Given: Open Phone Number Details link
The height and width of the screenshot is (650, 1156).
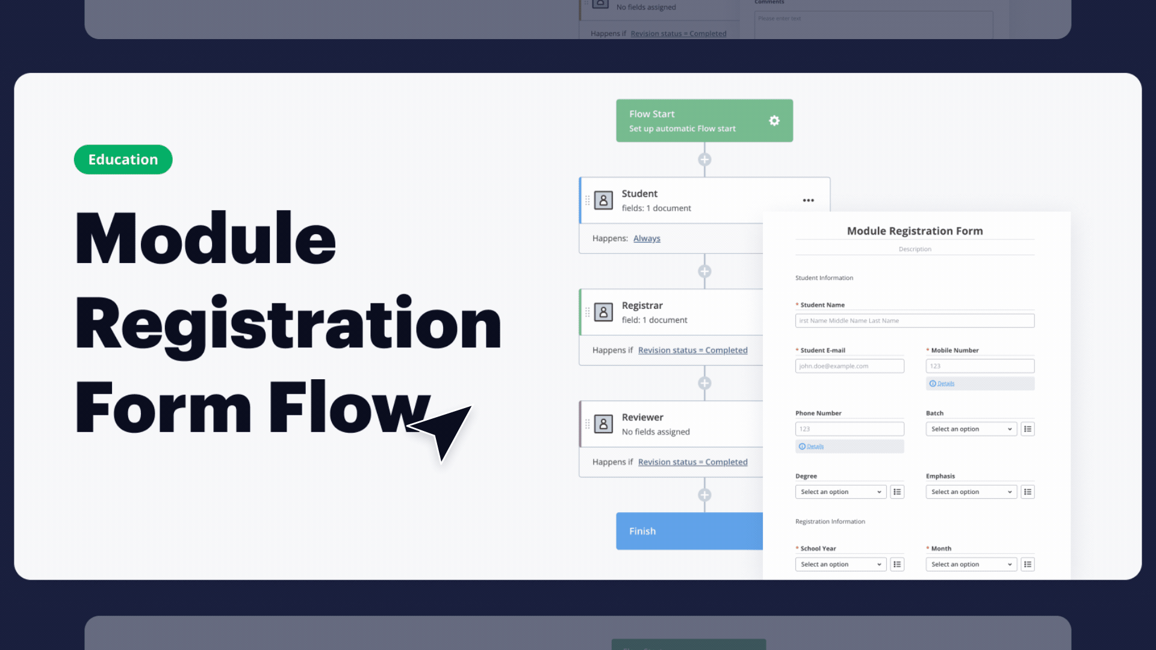Looking at the screenshot, I should tap(815, 447).
